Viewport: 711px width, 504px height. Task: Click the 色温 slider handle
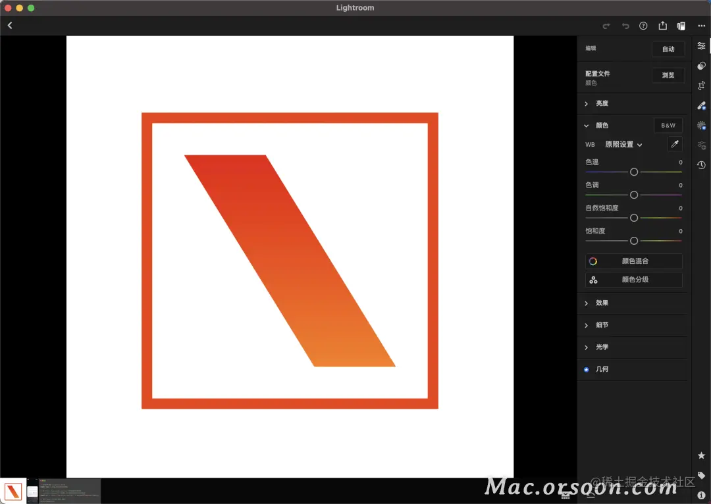point(634,172)
